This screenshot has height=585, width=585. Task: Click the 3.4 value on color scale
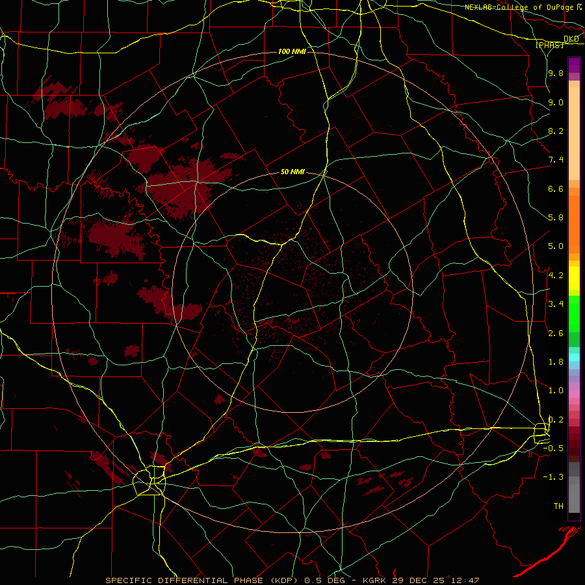[x=556, y=304]
